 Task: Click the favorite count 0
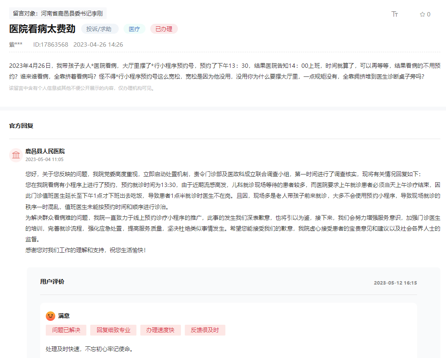coord(429,14)
